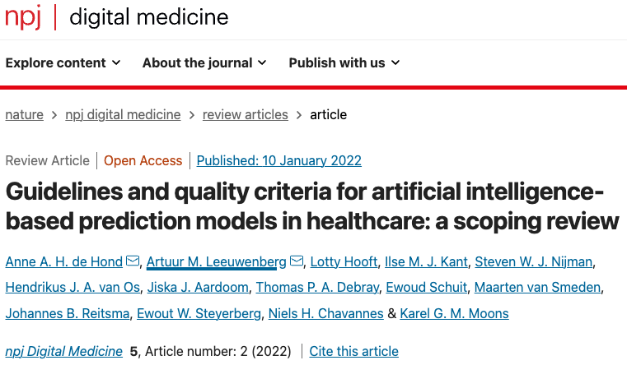Expand the Explore content menu
This screenshot has height=365, width=627.
pyautogui.click(x=63, y=63)
